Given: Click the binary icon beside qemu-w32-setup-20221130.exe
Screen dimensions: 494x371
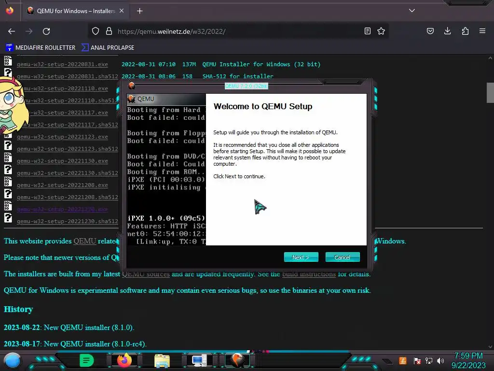Looking at the screenshot, I should click(x=8, y=157).
